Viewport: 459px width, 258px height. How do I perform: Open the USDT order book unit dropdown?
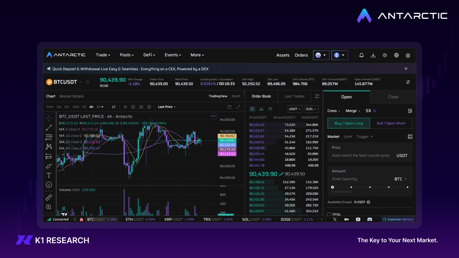(295, 109)
